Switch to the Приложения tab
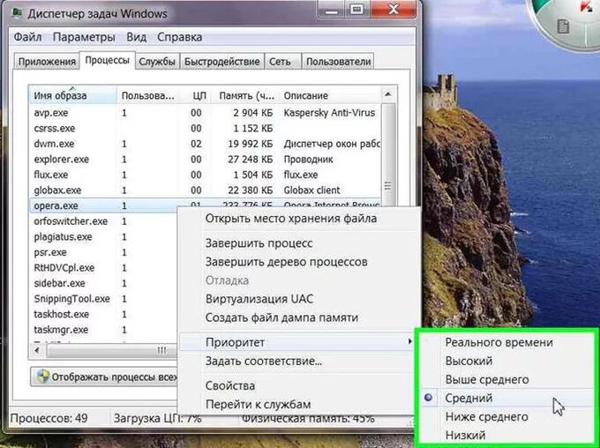 47,62
